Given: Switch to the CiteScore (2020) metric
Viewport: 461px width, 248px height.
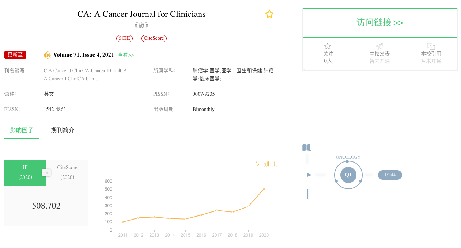Looking at the screenshot, I should coord(67,172).
